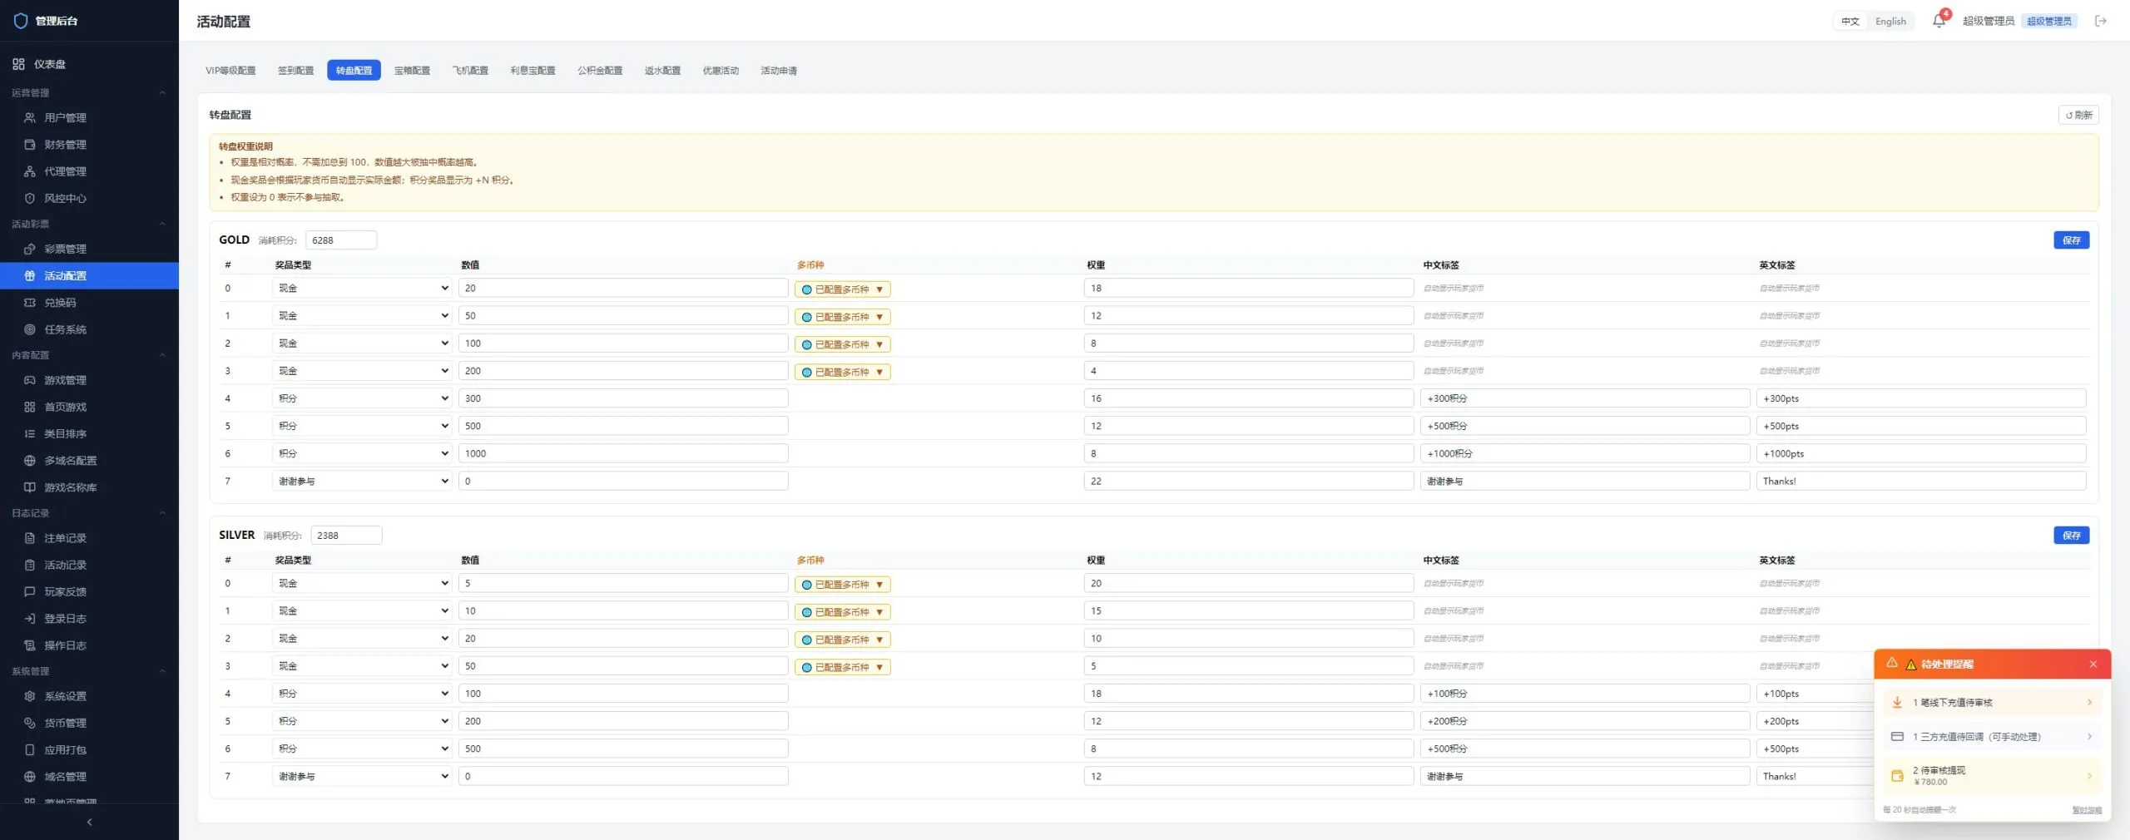This screenshot has height=840, width=2130.
Task: Click the 刷新 refresh button
Action: coord(2078,115)
